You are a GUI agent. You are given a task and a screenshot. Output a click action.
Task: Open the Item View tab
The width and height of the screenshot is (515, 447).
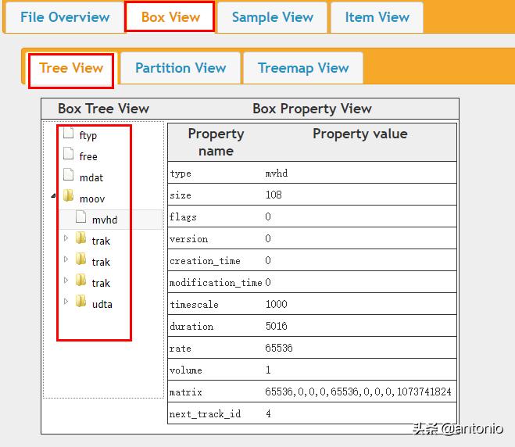tap(377, 17)
